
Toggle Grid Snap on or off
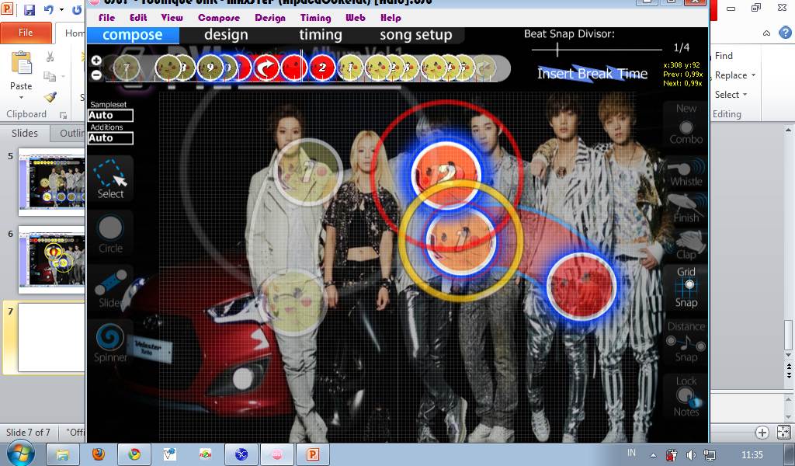click(686, 287)
